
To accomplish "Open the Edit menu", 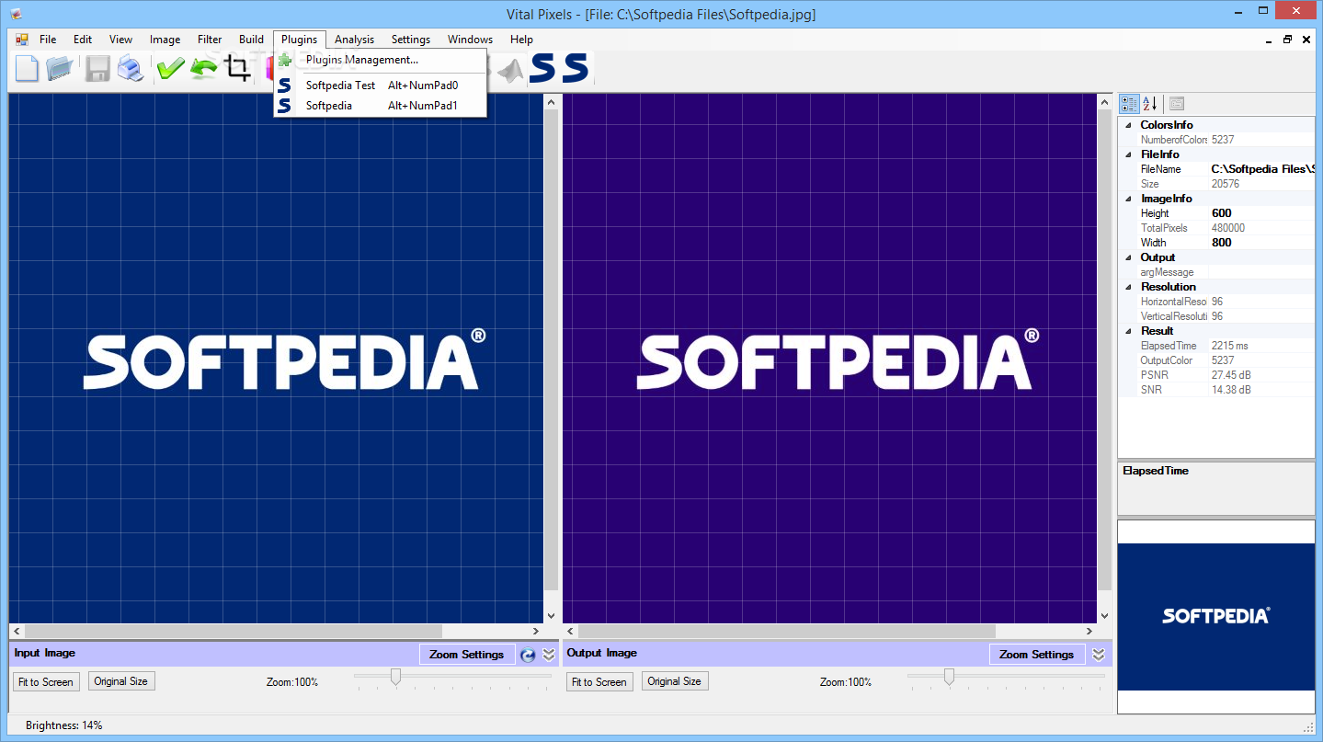I will (x=83, y=40).
